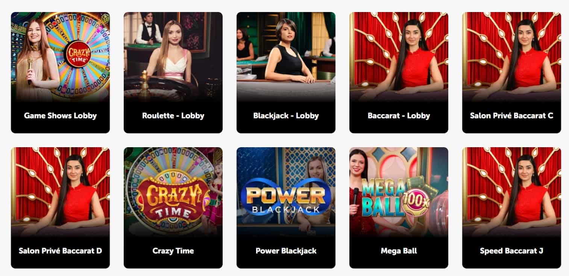The image size is (569, 276).
Task: Open the "Speed Baccarat J" caption label
Action: coord(511,251)
